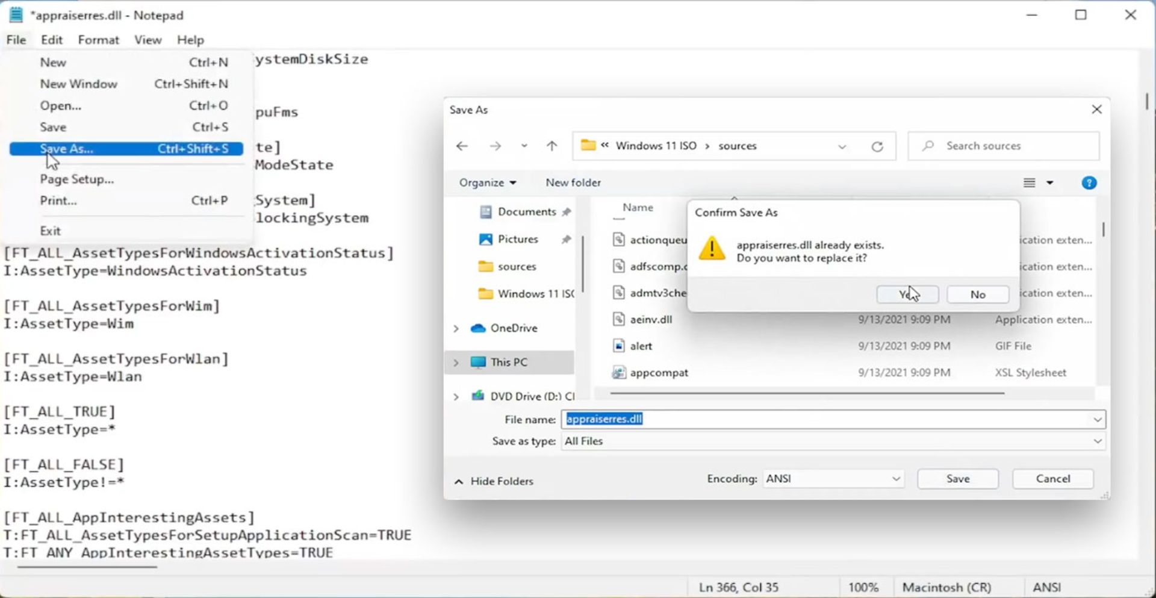Viewport: 1156px width, 598px height.
Task: Click the Up one level arrow icon
Action: point(552,146)
